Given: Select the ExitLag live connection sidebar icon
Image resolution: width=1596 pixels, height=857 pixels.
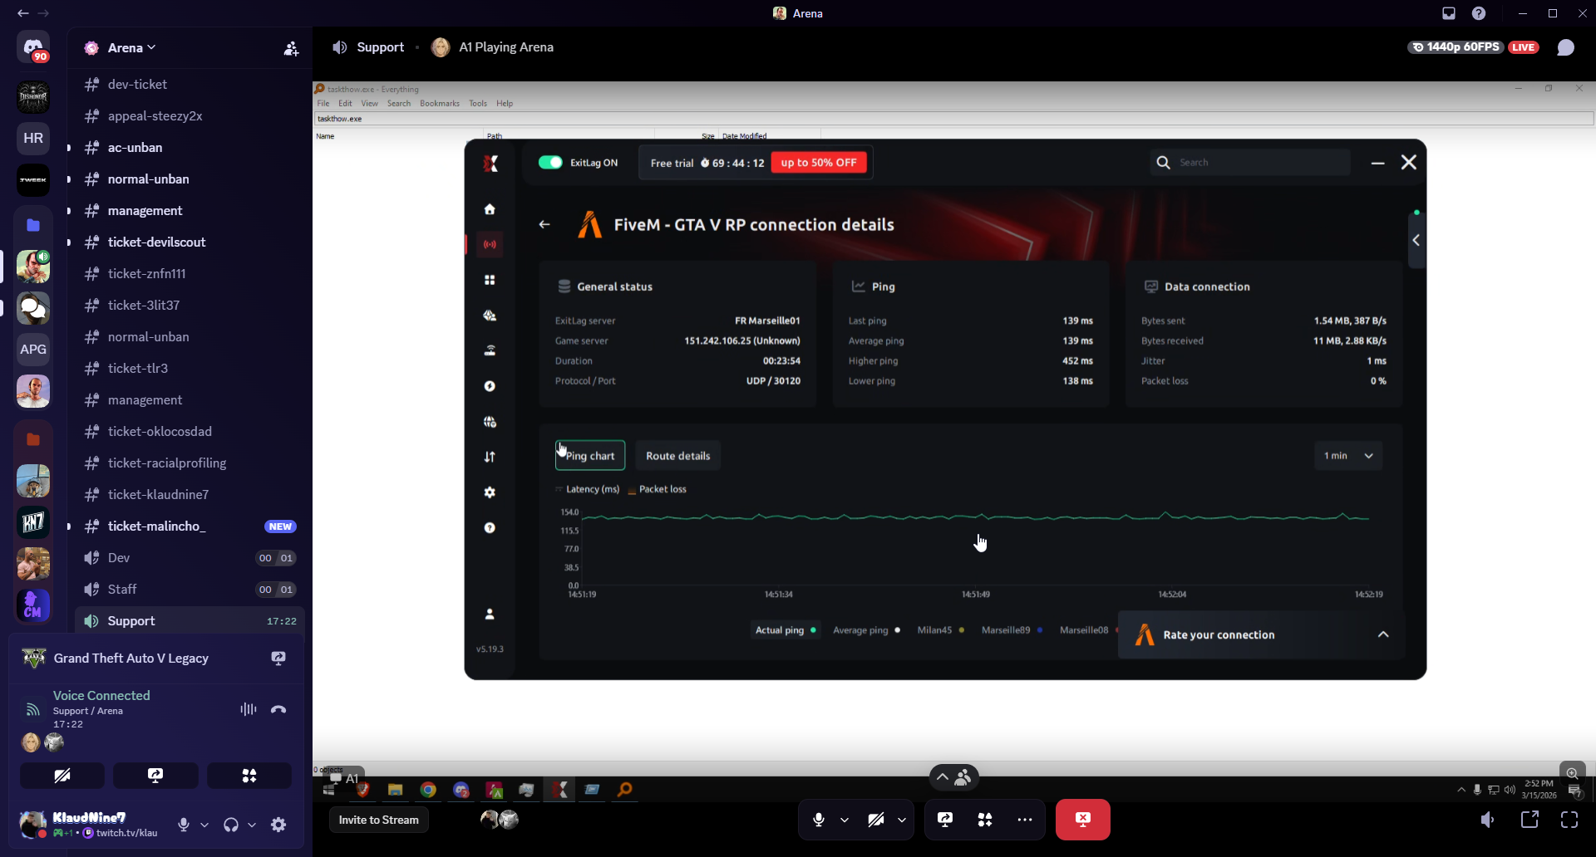Looking at the screenshot, I should [490, 244].
